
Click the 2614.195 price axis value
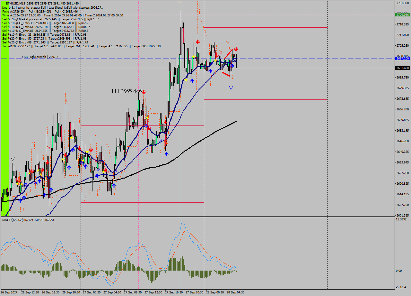[x=403, y=194]
